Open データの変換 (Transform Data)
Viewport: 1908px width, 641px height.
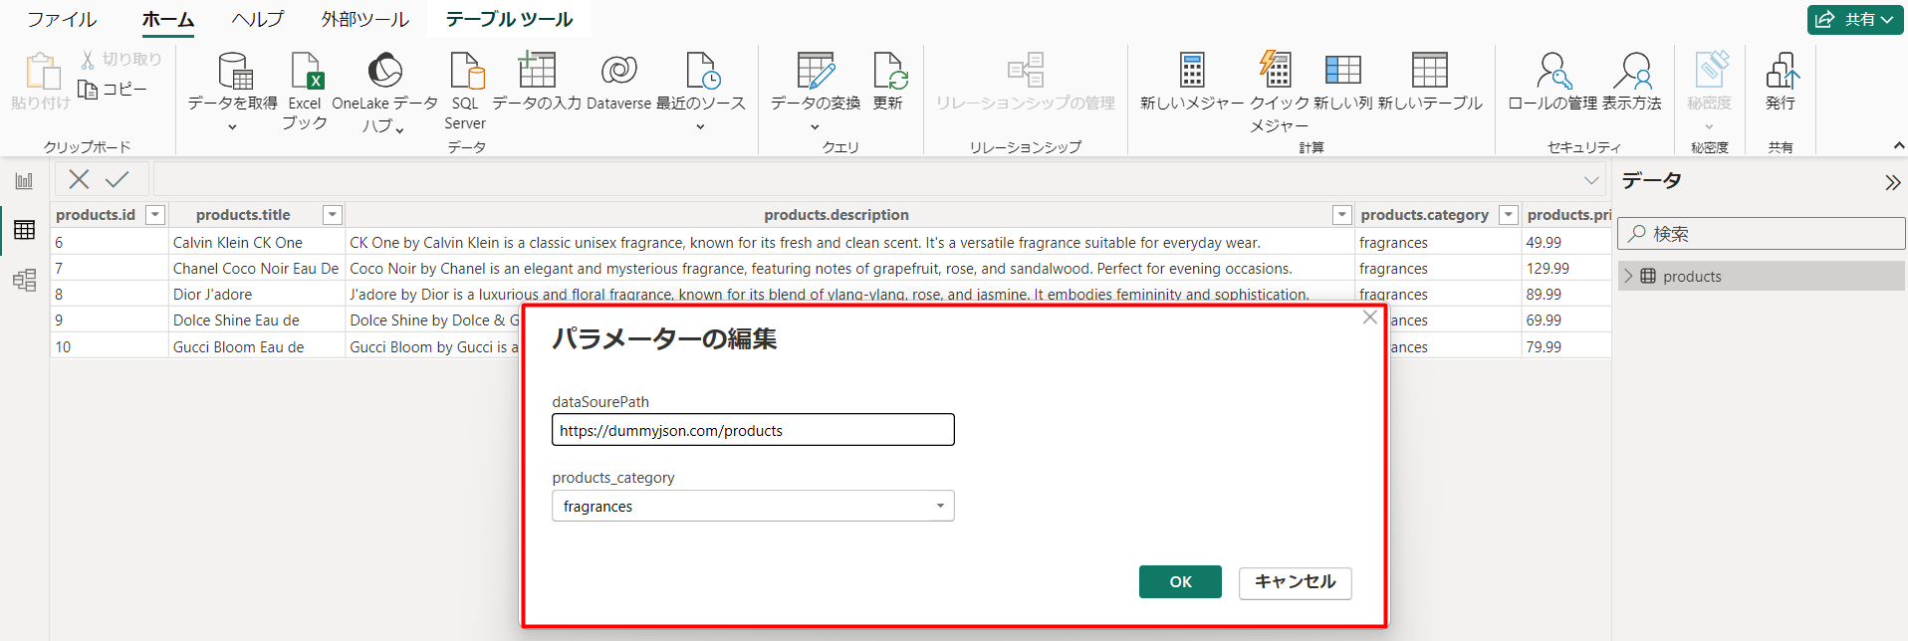[x=815, y=73]
